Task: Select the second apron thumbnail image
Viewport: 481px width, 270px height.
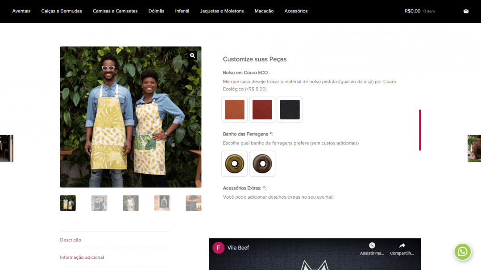Action: (99, 203)
